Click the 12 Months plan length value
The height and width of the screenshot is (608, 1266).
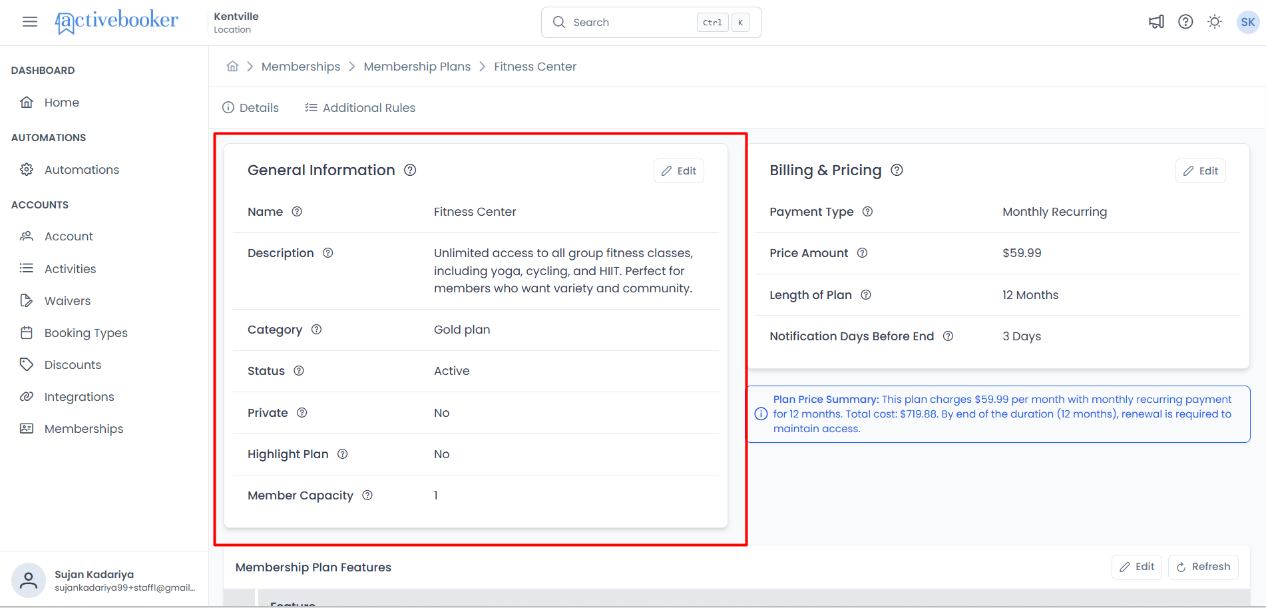1030,295
